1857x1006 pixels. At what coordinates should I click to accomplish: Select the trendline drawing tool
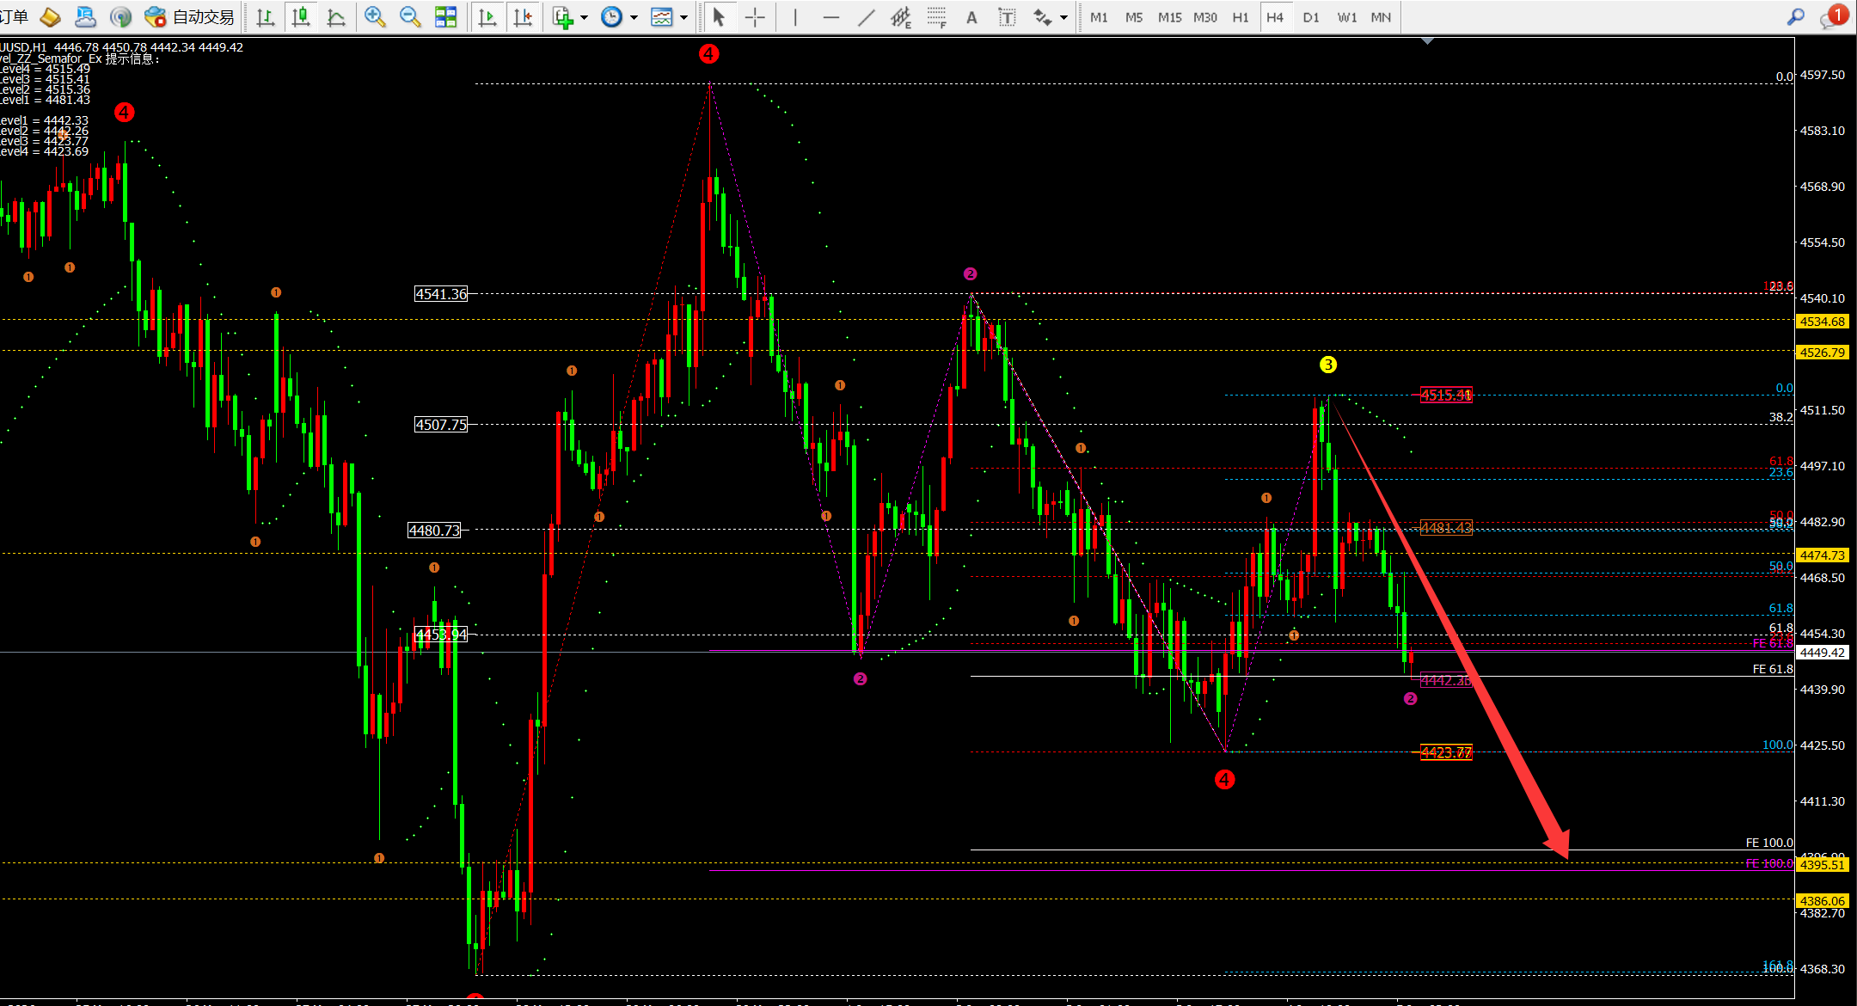(866, 17)
